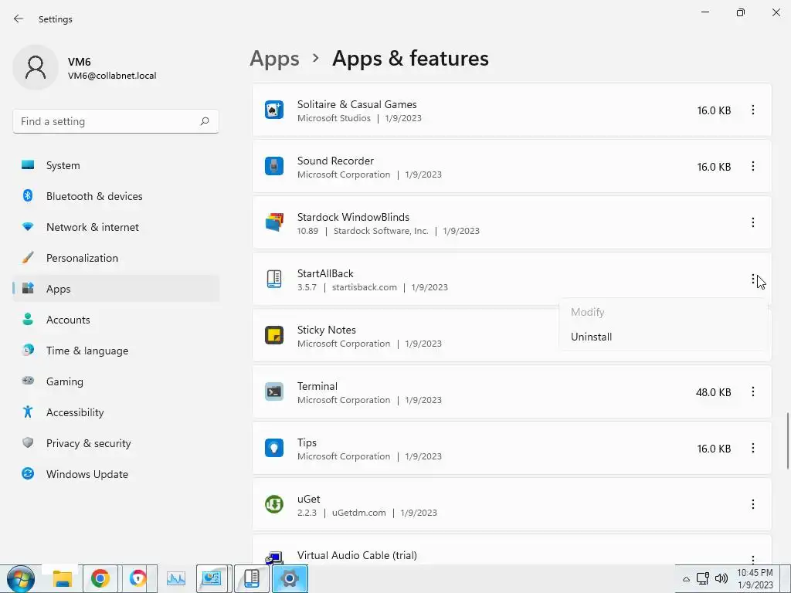Select the Apps sidebar category
The height and width of the screenshot is (593, 791).
[116, 289]
